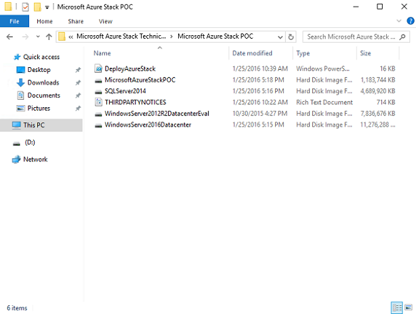Open Documents in the navigation pane
The image size is (416, 314).
[x=44, y=96]
